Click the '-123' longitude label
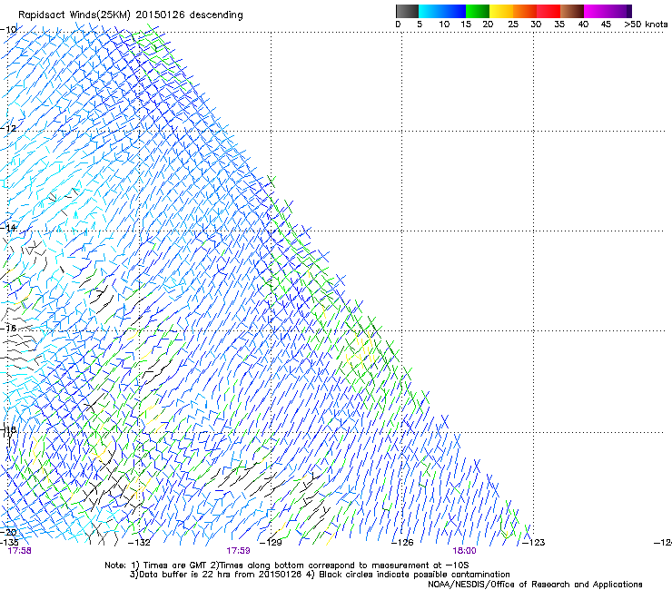Viewport: 672px width, 590px height. 533,543
